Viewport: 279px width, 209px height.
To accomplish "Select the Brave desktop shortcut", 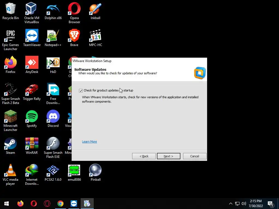I will coord(74,38).
